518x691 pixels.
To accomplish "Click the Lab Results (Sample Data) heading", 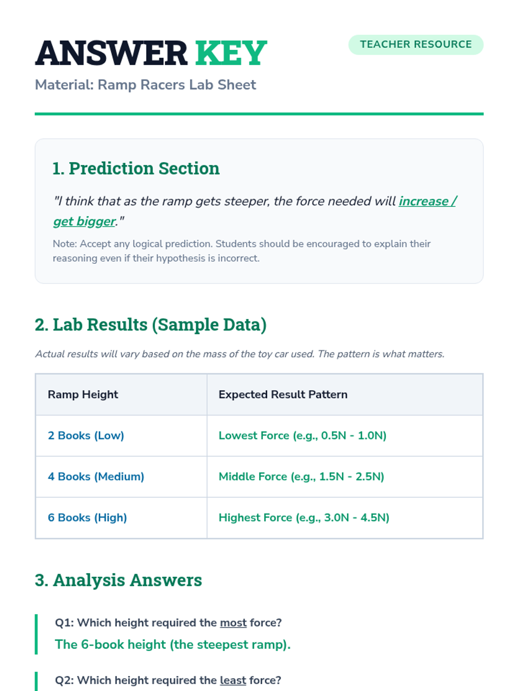I will (x=151, y=325).
